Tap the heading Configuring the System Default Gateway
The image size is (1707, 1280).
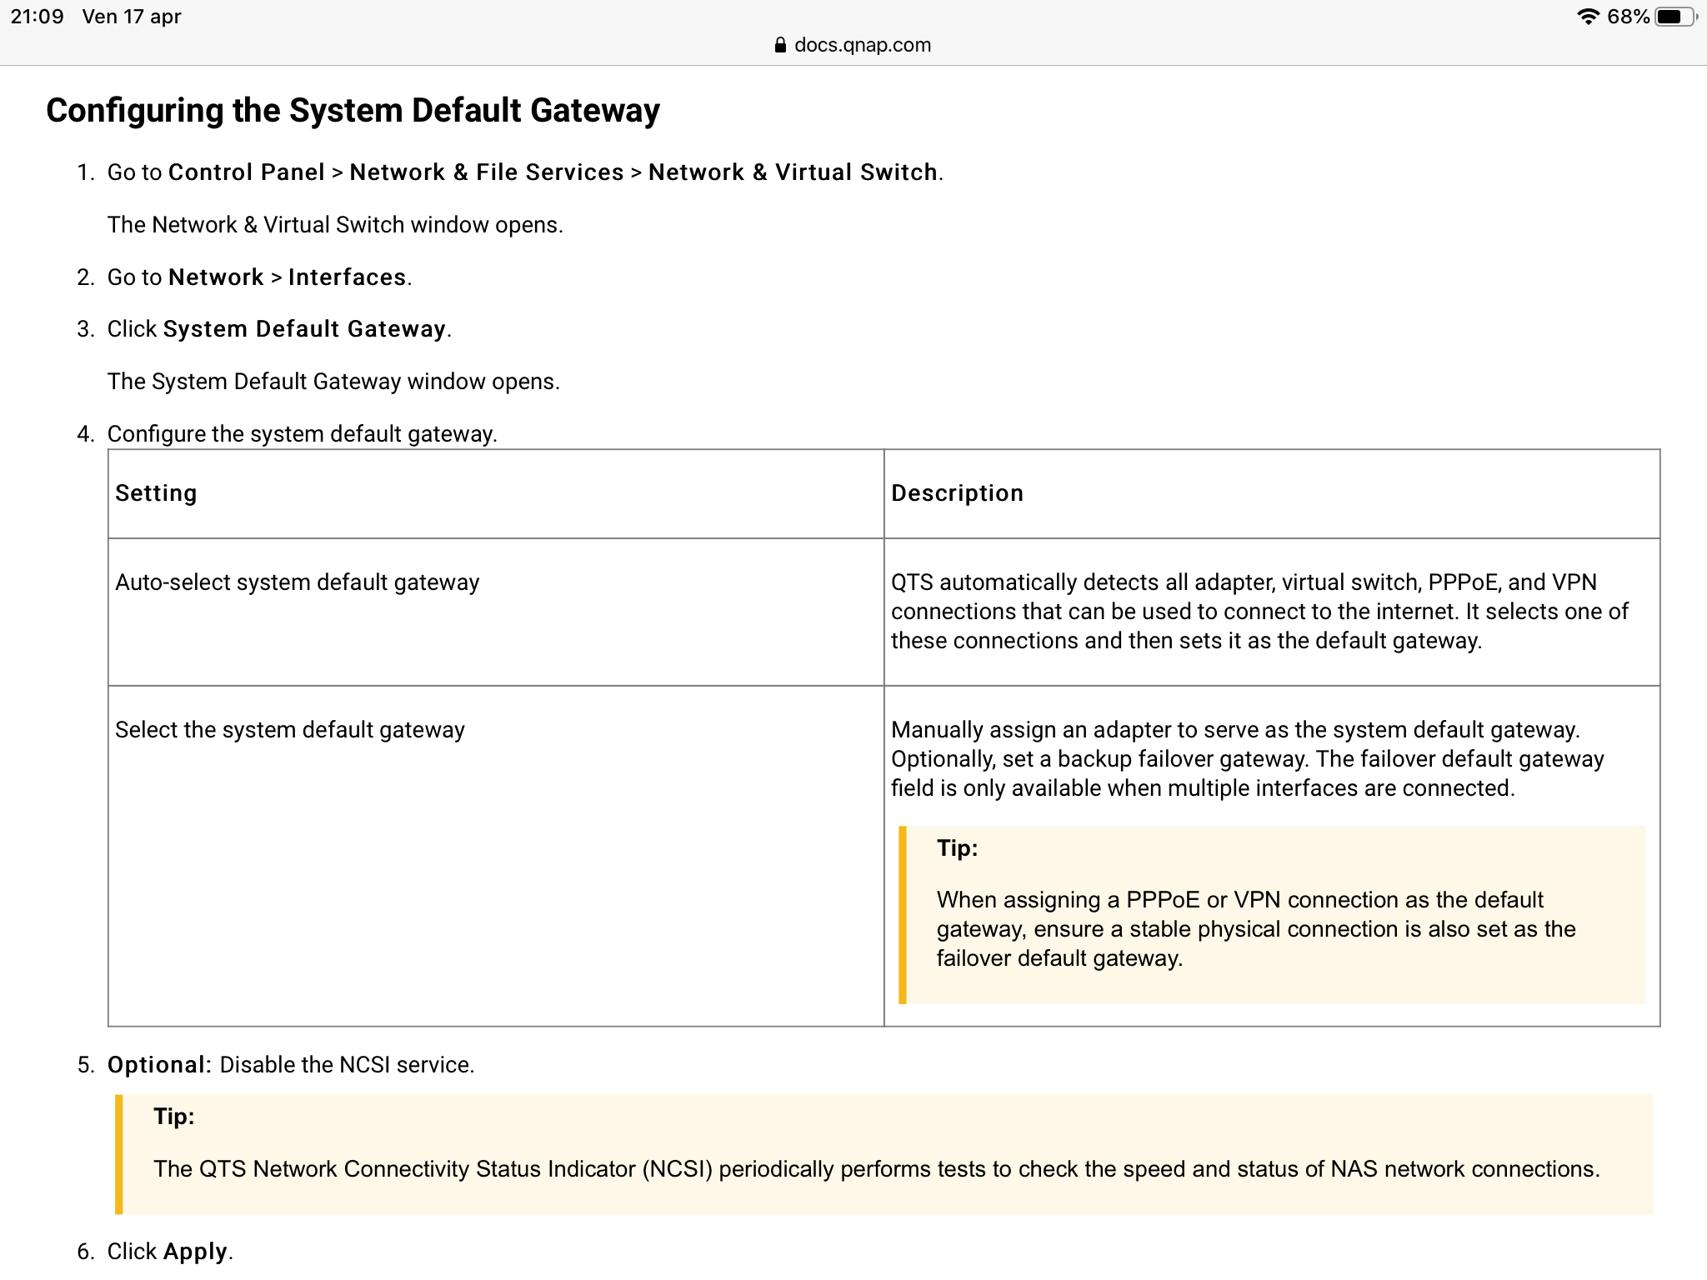tap(353, 110)
